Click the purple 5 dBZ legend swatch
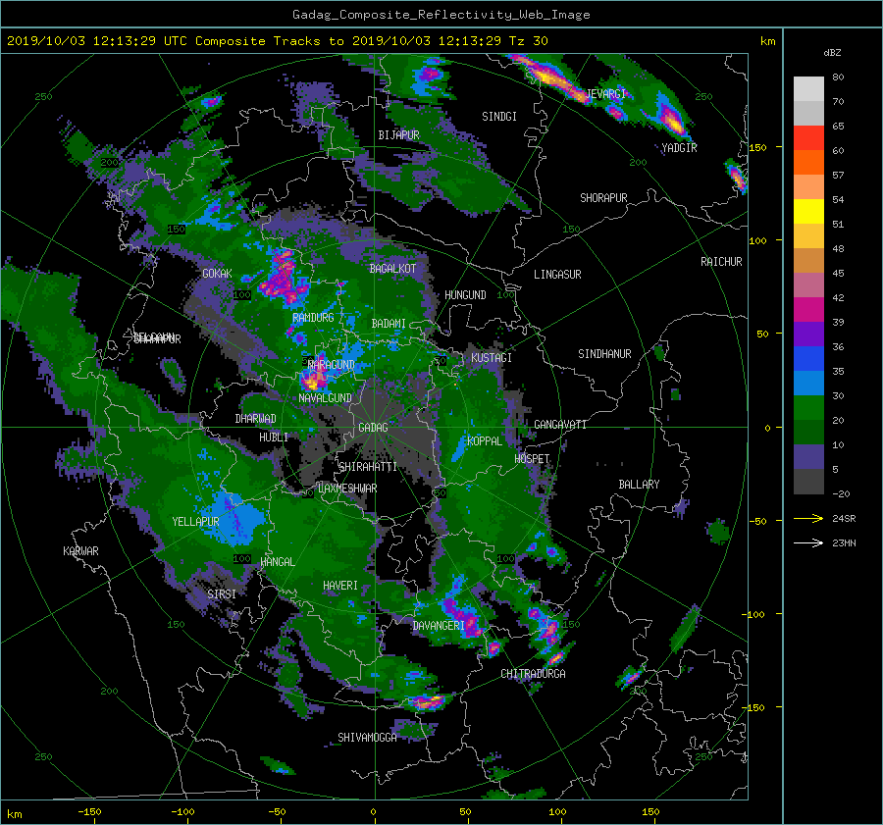Image resolution: width=883 pixels, height=825 pixels. coord(808,457)
